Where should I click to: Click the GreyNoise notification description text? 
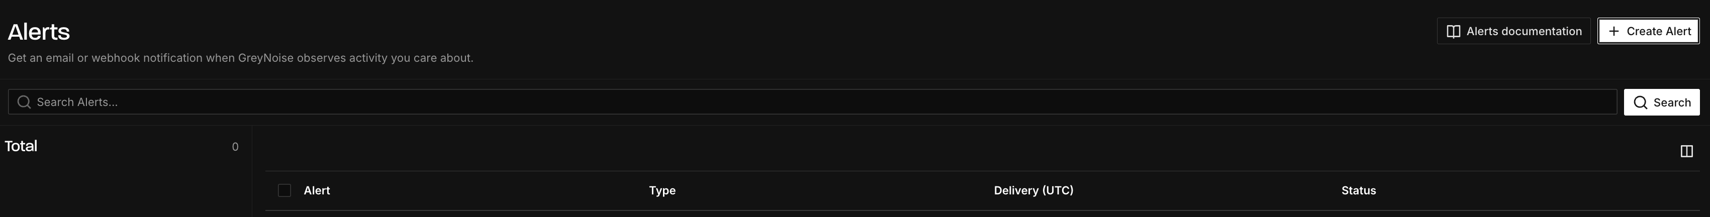point(240,58)
